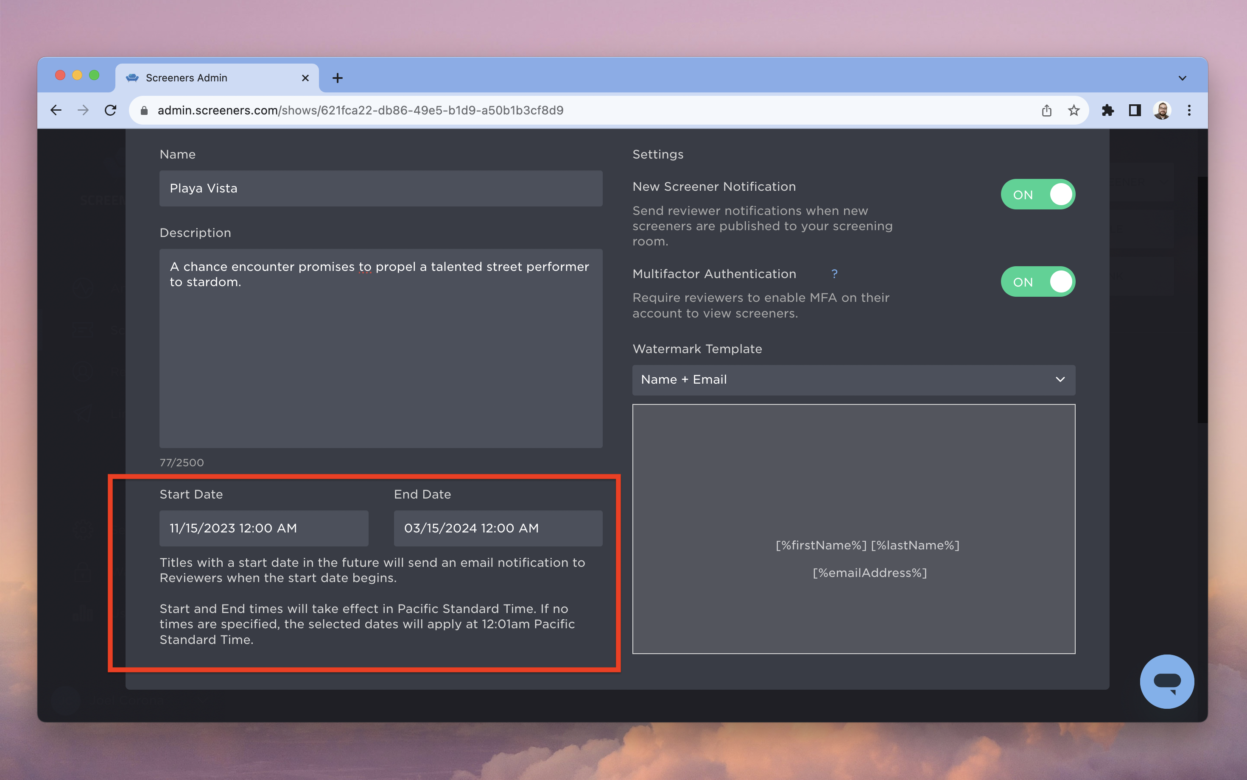
Task: Click the watermark preview box
Action: pos(854,529)
